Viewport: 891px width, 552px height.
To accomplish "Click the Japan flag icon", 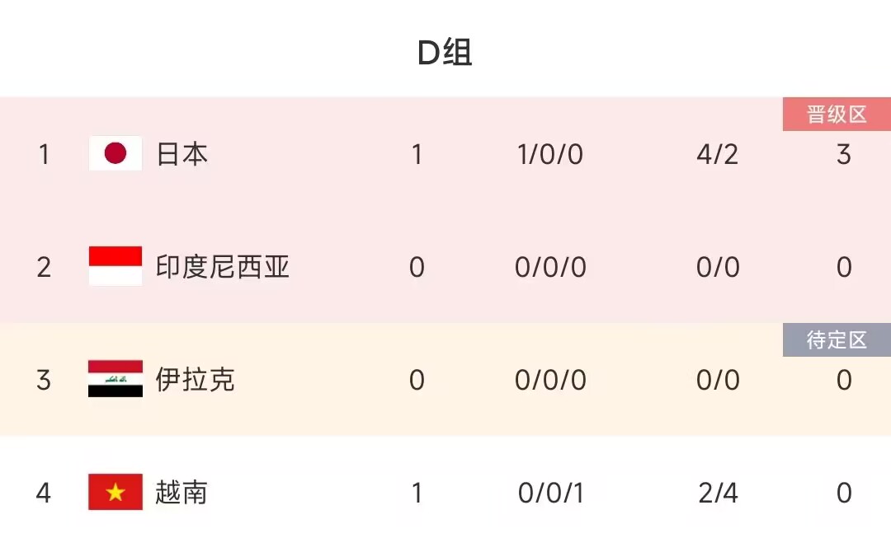I will tap(115, 154).
